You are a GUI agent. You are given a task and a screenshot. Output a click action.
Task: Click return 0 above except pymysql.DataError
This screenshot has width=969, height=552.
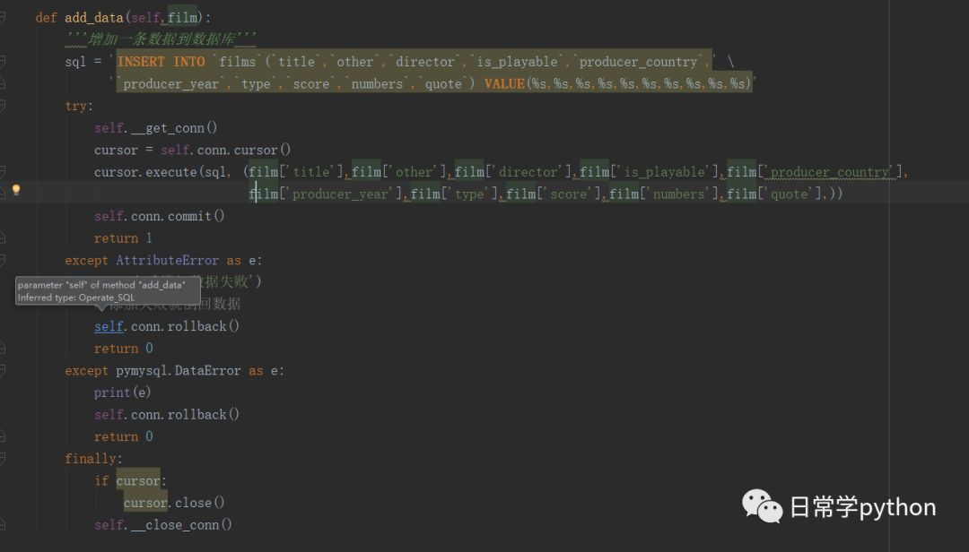tap(123, 349)
